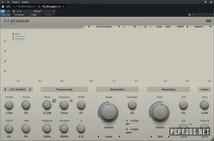
Task: Select previous preset before C64 simulator
Action: point(89,27)
